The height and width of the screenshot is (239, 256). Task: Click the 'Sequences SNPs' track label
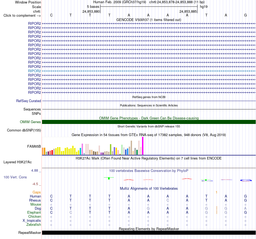[x=32, y=111]
